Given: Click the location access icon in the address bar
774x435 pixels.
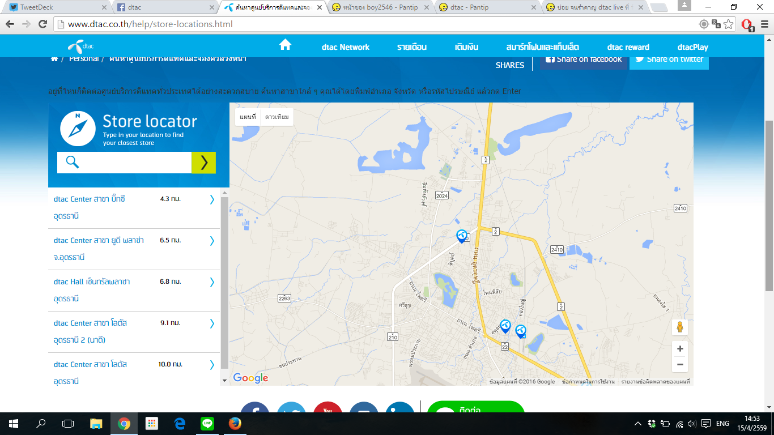Looking at the screenshot, I should coord(704,24).
